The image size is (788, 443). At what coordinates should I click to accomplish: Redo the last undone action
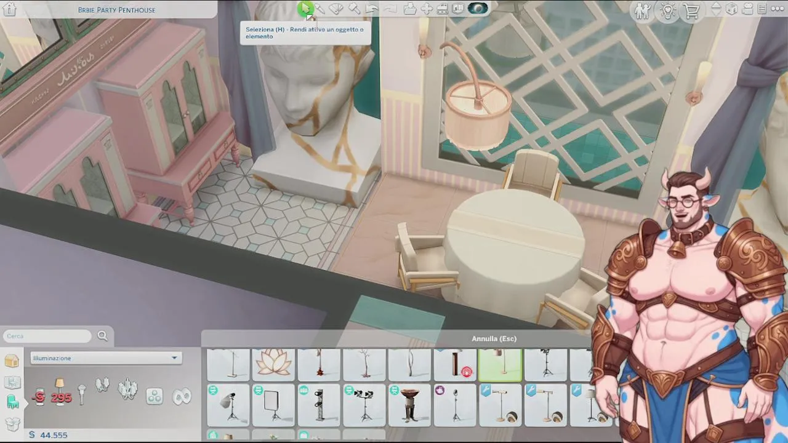[390, 9]
